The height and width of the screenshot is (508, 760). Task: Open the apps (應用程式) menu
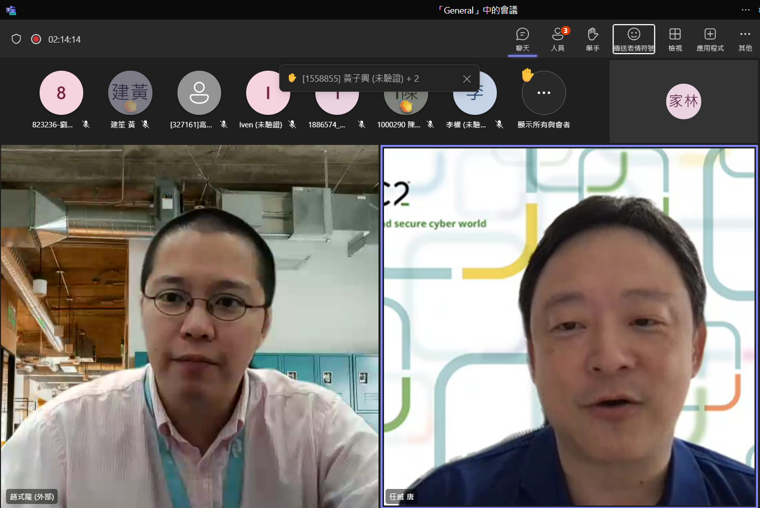click(710, 39)
